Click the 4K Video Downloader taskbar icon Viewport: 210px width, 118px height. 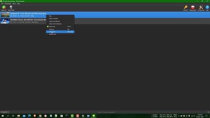pyautogui.click(x=94, y=116)
